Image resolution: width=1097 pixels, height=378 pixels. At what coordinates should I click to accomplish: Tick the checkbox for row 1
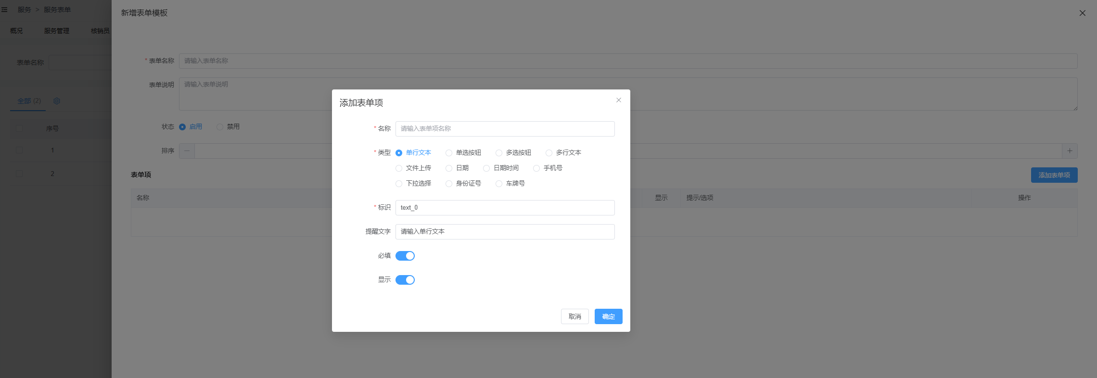point(19,150)
